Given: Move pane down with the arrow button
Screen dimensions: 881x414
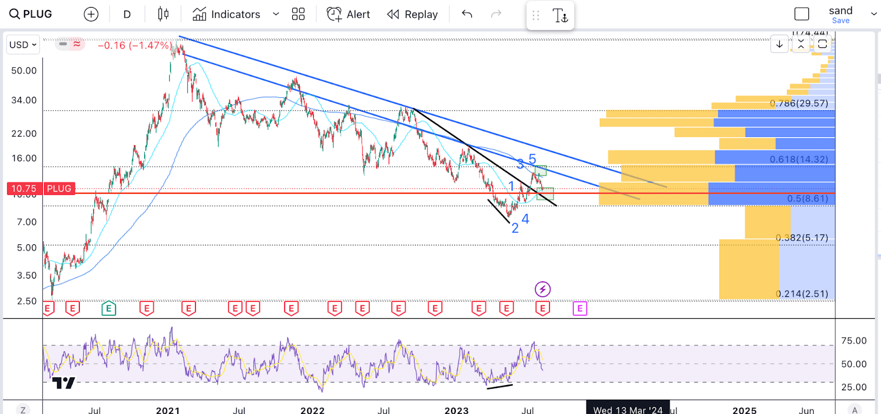Looking at the screenshot, I should point(779,44).
